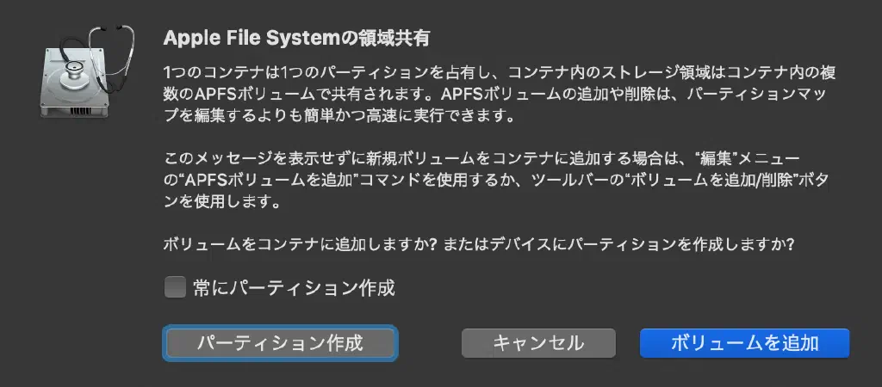
Task: Choose the ボリュームを追加 button
Action: tap(744, 343)
